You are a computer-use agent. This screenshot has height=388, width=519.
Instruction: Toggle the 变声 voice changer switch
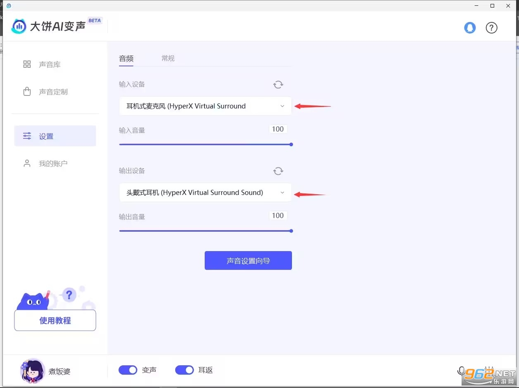(x=128, y=370)
